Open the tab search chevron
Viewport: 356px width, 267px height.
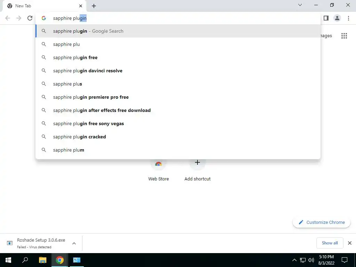(300, 5)
